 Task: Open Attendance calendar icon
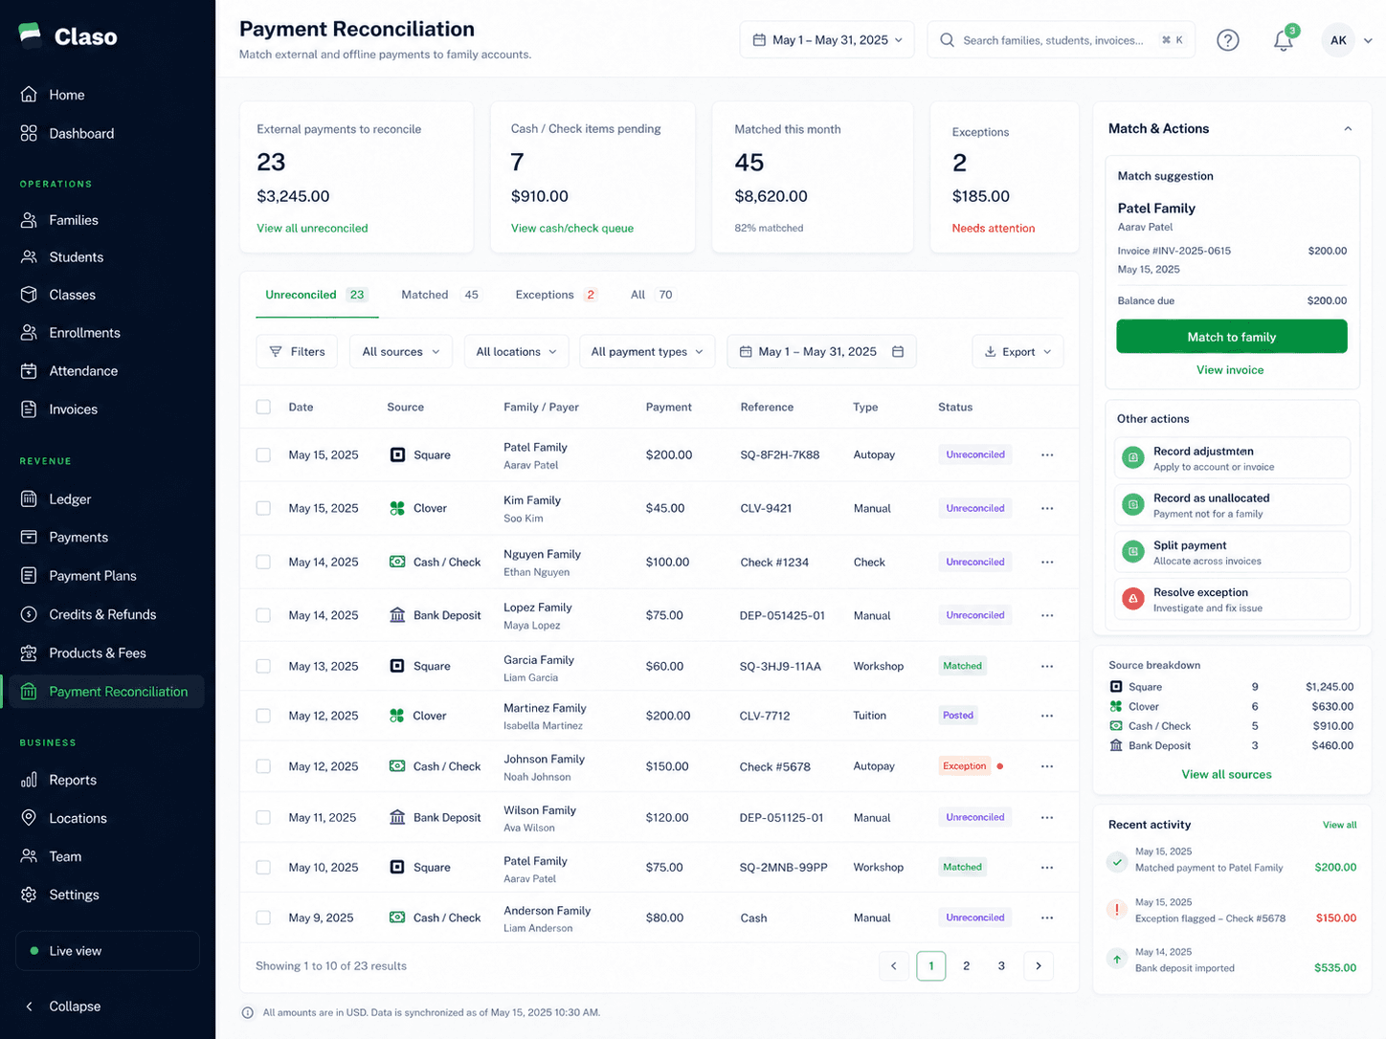[x=29, y=371]
